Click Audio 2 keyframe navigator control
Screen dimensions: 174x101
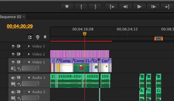tap(30, 98)
